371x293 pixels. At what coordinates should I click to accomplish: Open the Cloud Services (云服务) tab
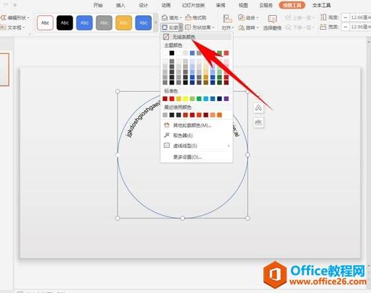tap(266, 5)
